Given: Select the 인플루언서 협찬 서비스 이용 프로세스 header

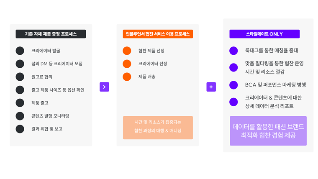Looking at the screenshot, I should click(157, 34).
